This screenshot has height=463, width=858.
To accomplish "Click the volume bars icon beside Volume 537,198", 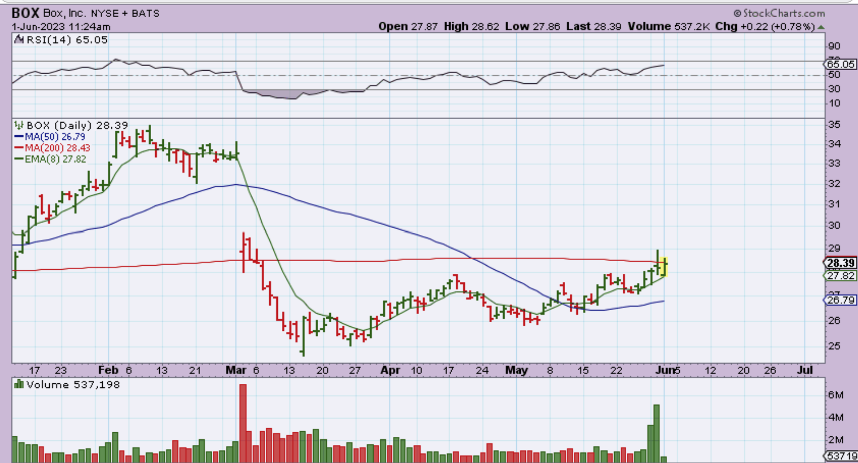I will coord(19,385).
